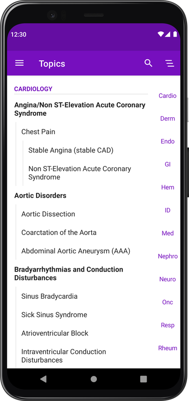Select Rheum in the side index

[168, 348]
